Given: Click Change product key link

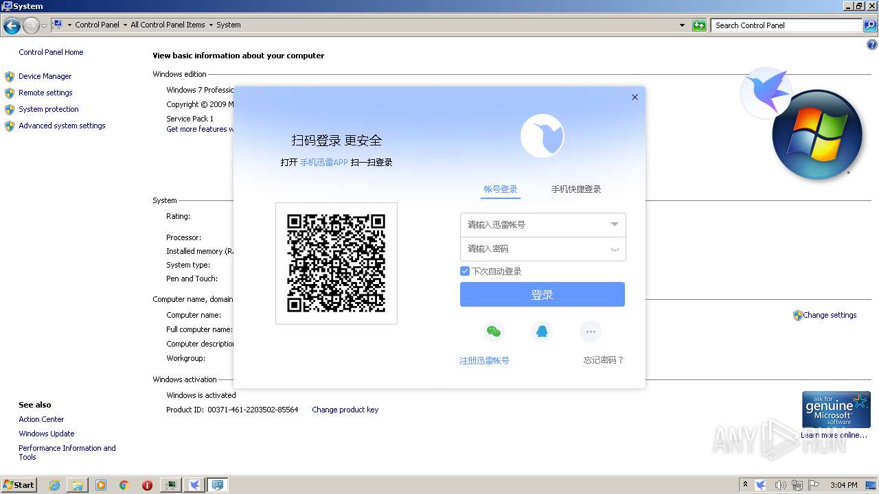Looking at the screenshot, I should [x=345, y=410].
